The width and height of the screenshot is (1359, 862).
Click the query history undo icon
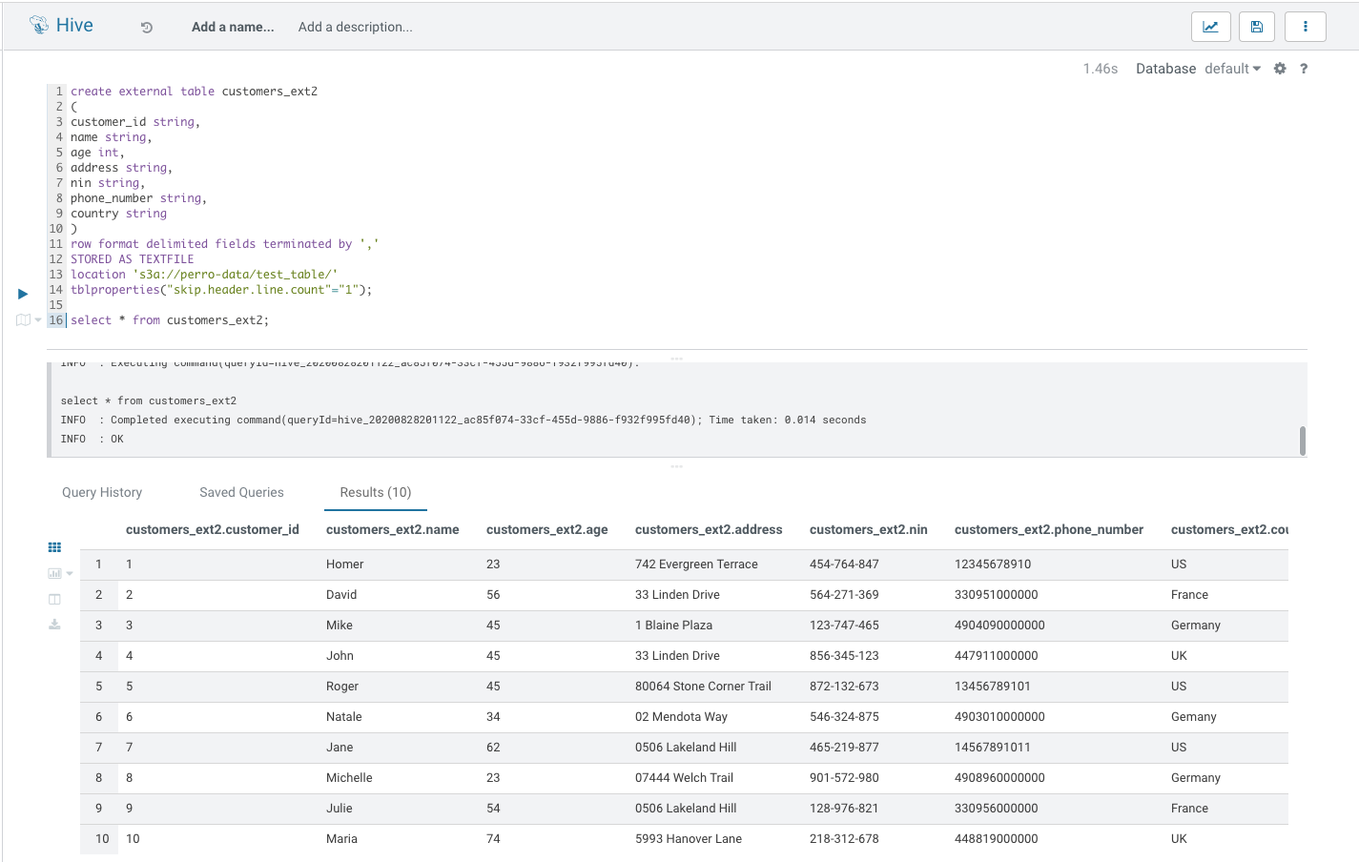click(147, 28)
